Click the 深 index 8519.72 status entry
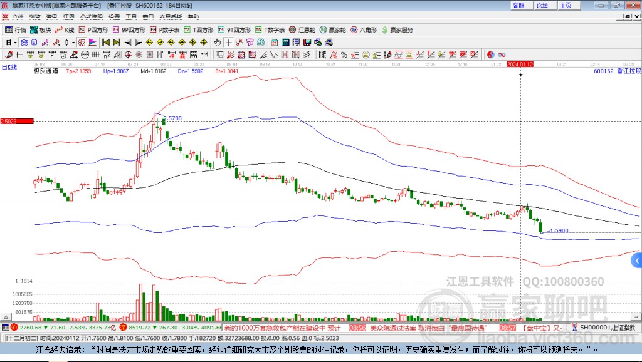642x362 pixels. tap(171, 328)
